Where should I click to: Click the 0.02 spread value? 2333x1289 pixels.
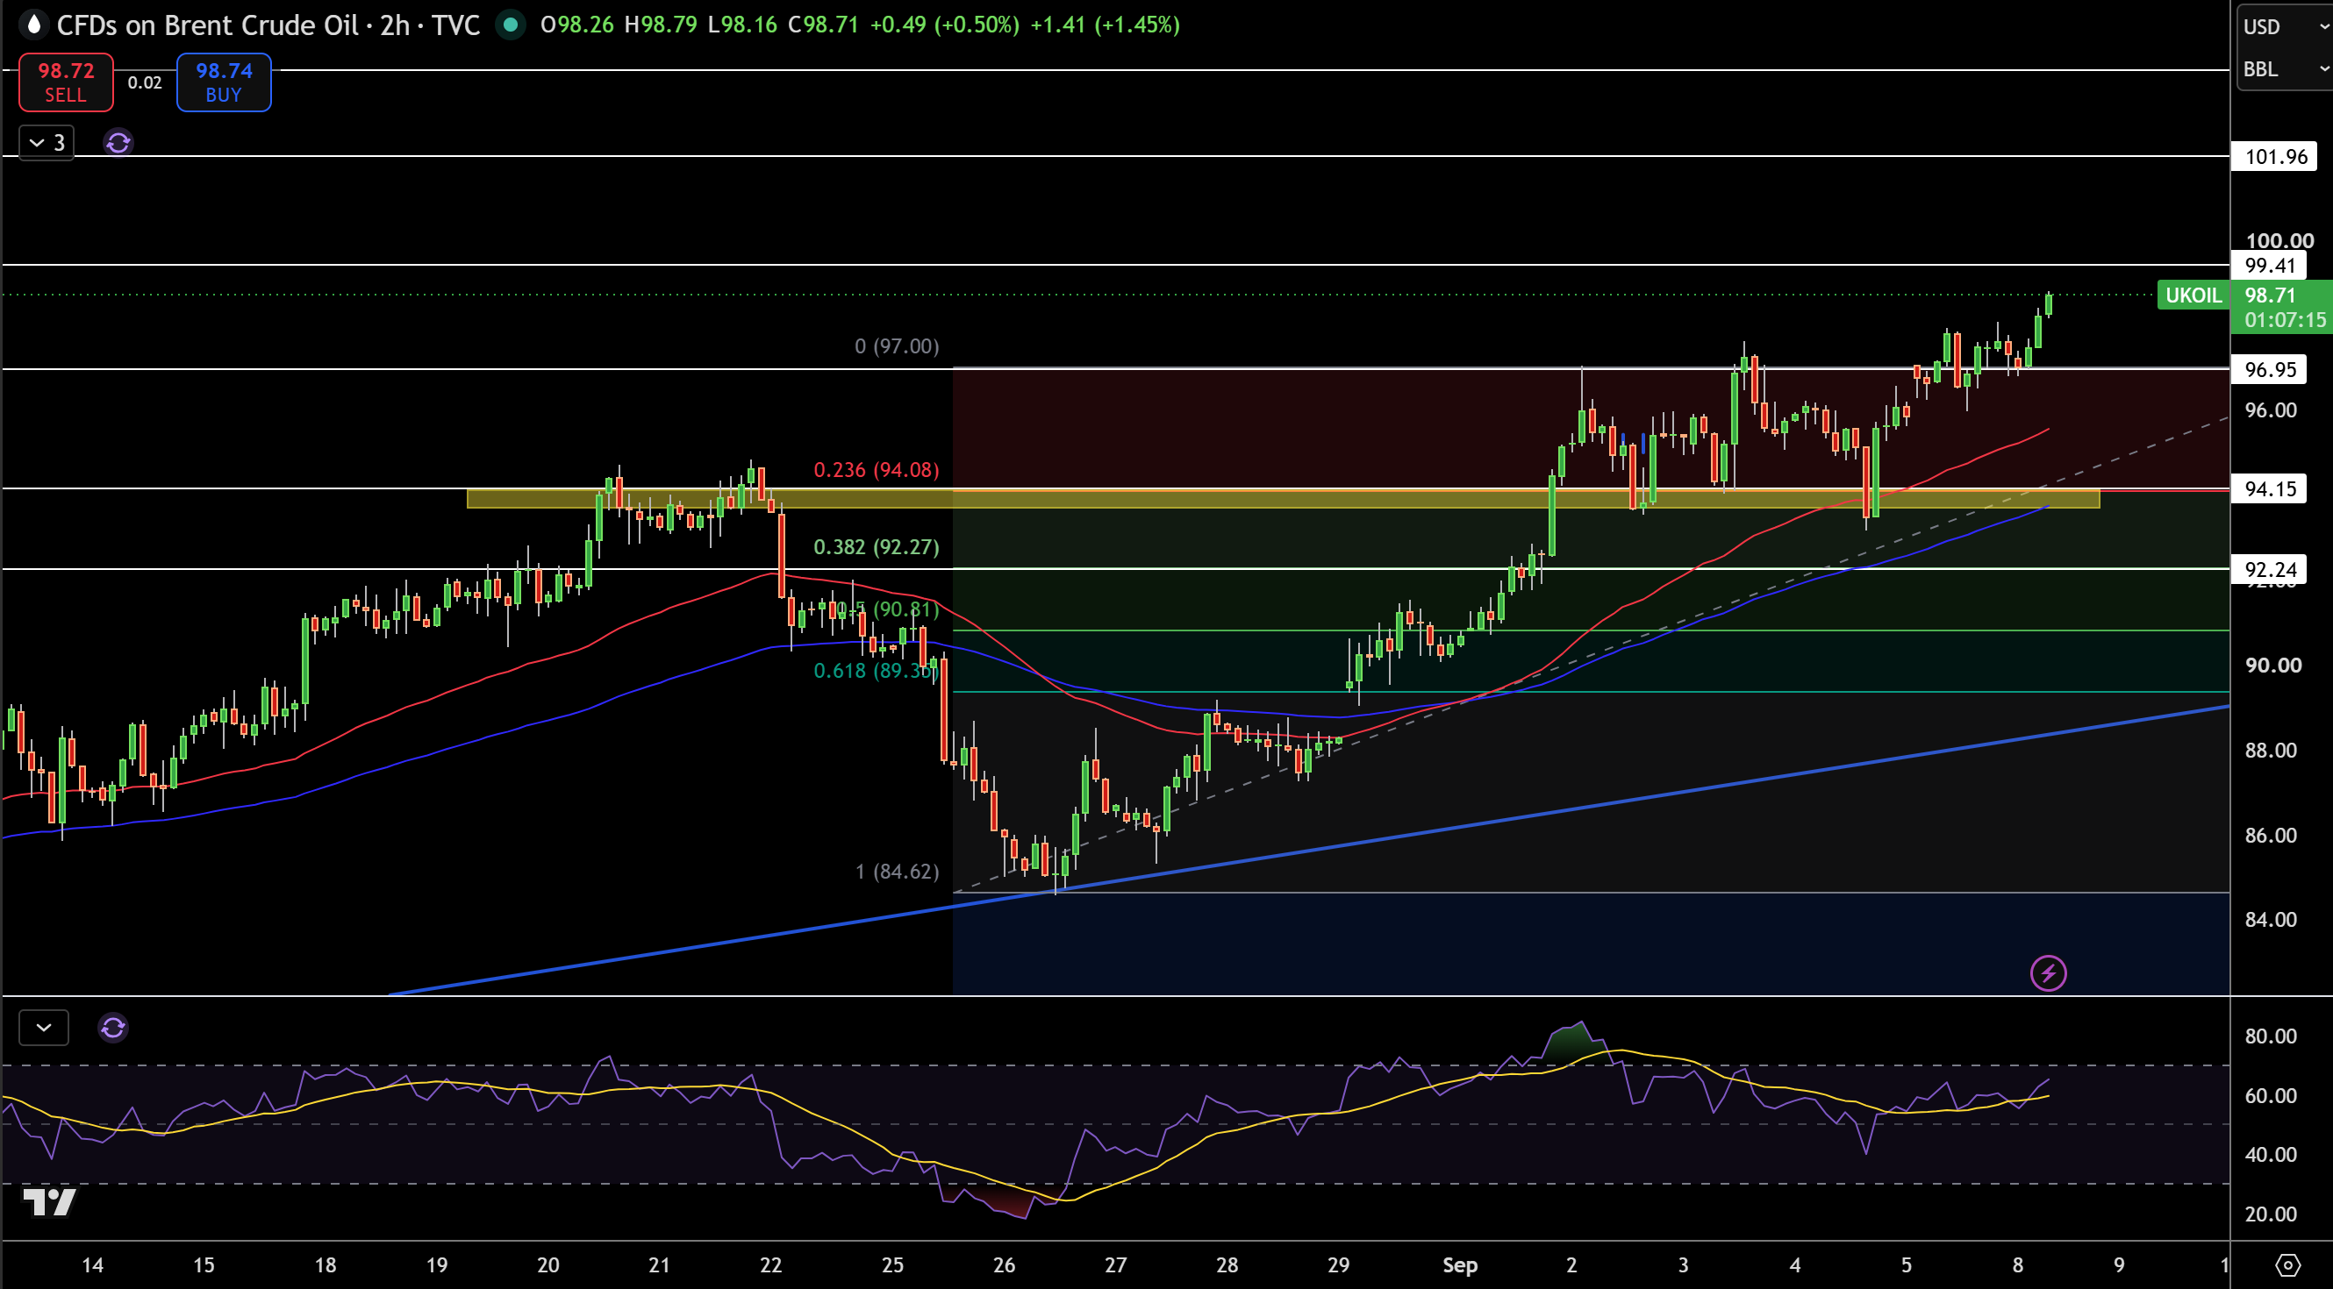[x=145, y=82]
